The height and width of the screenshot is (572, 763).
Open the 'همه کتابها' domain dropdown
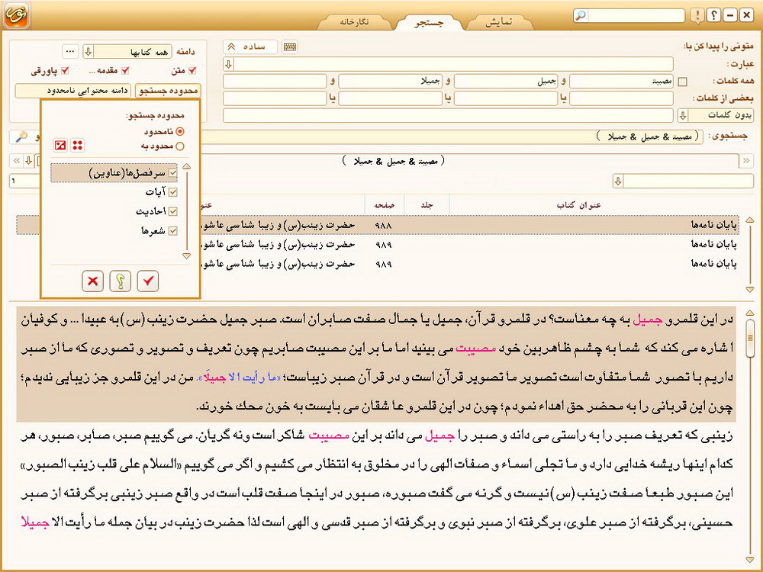[x=88, y=52]
